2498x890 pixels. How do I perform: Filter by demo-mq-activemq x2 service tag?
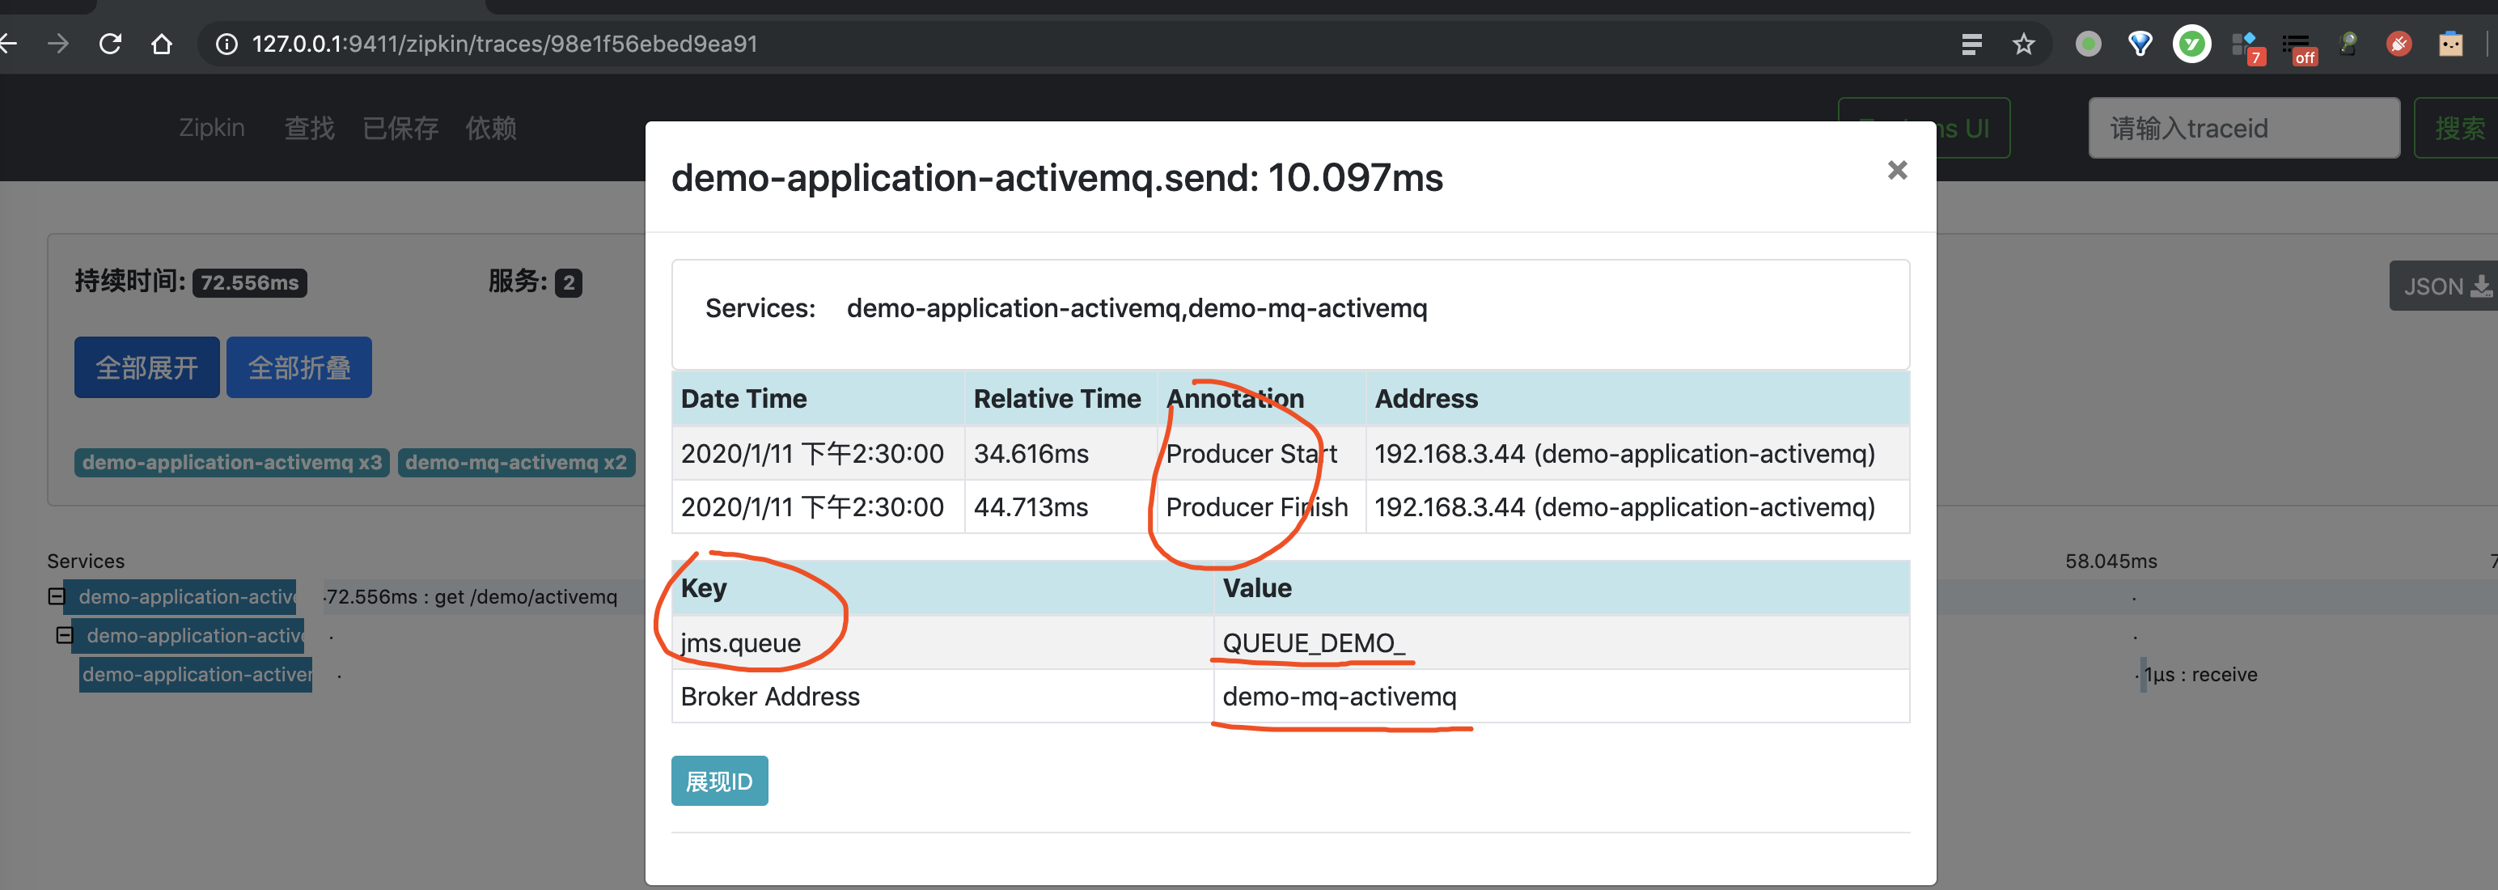(516, 463)
